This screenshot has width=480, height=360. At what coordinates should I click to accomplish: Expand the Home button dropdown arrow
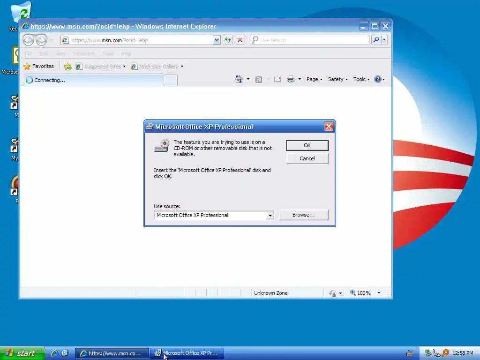(x=248, y=79)
